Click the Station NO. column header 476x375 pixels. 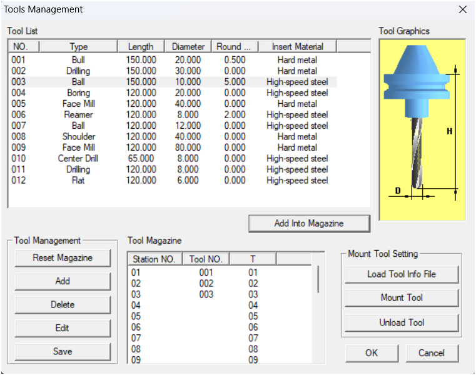pyautogui.click(x=155, y=259)
